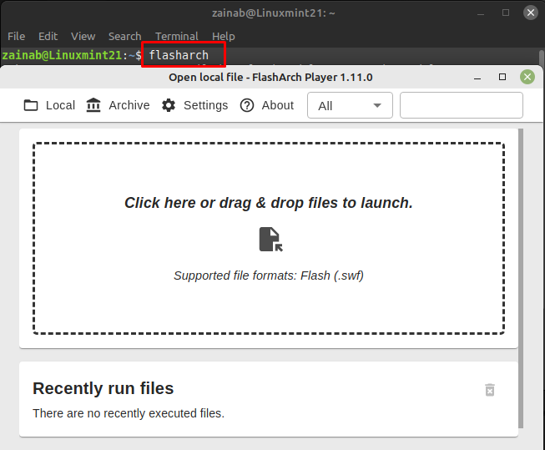
Task: Open the terminal Search menu
Action: (x=125, y=36)
